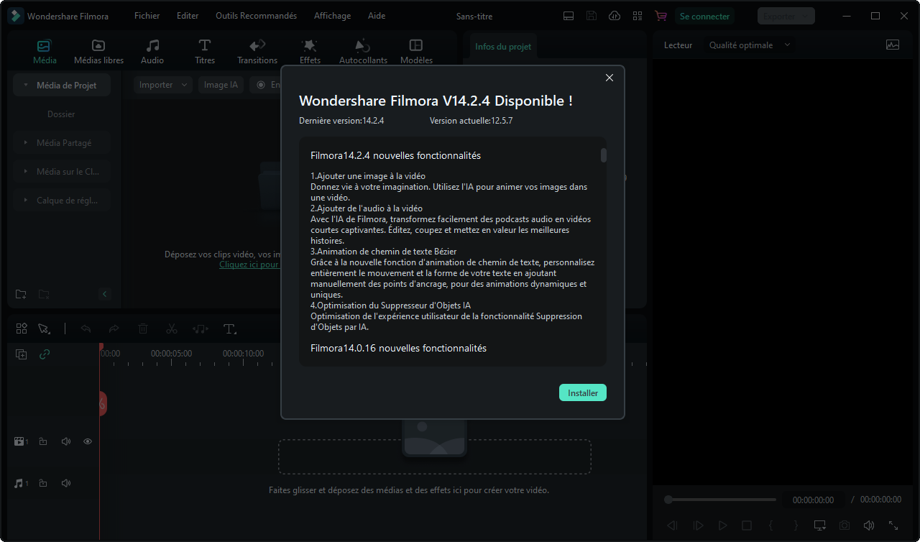Viewport: 920px width, 542px height.
Task: Click the scissors split icon
Action: [x=171, y=329]
